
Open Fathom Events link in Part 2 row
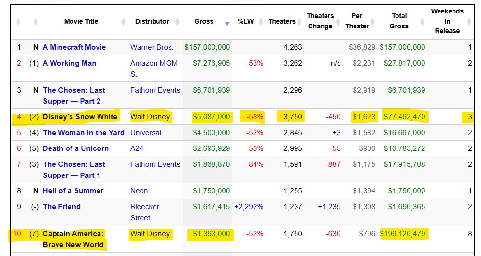click(x=155, y=90)
